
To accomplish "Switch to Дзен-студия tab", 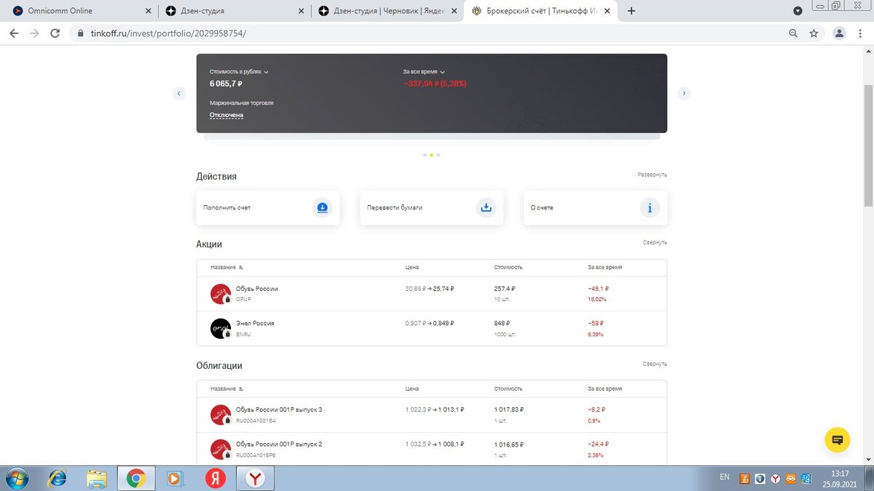I will tap(235, 11).
